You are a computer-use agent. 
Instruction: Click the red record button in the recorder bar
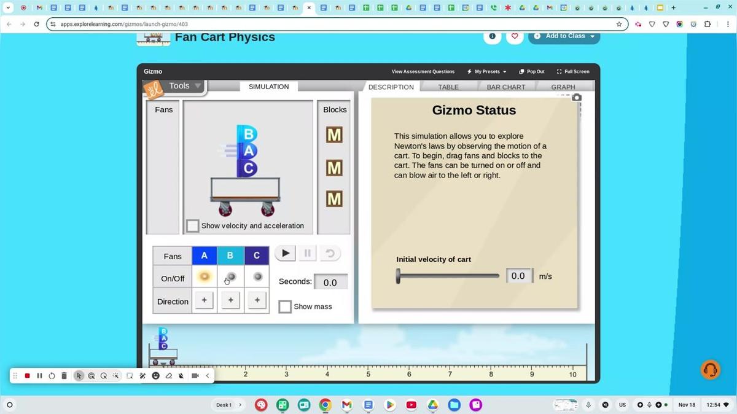pyautogui.click(x=27, y=376)
